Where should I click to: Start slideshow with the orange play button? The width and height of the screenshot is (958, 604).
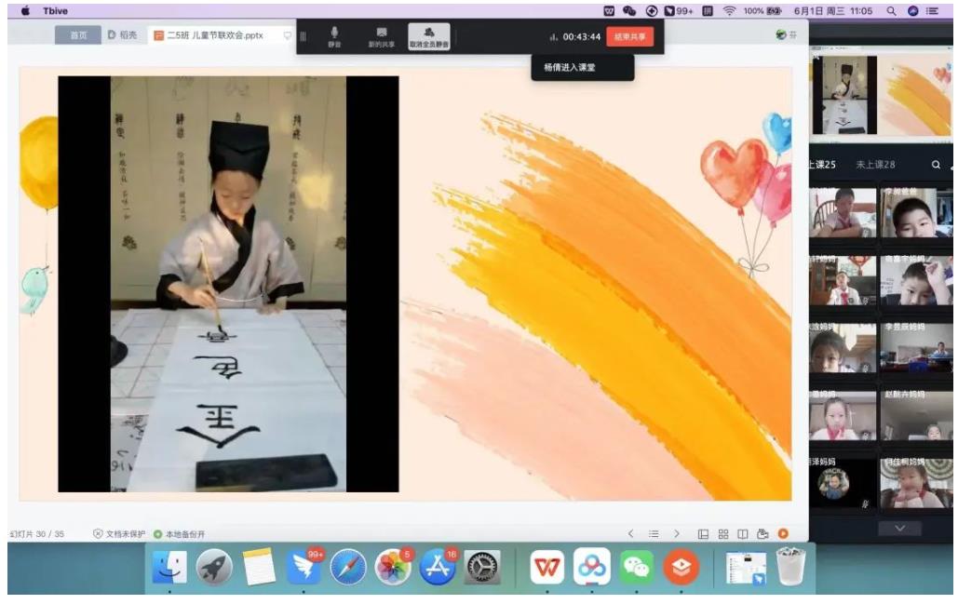pos(783,534)
